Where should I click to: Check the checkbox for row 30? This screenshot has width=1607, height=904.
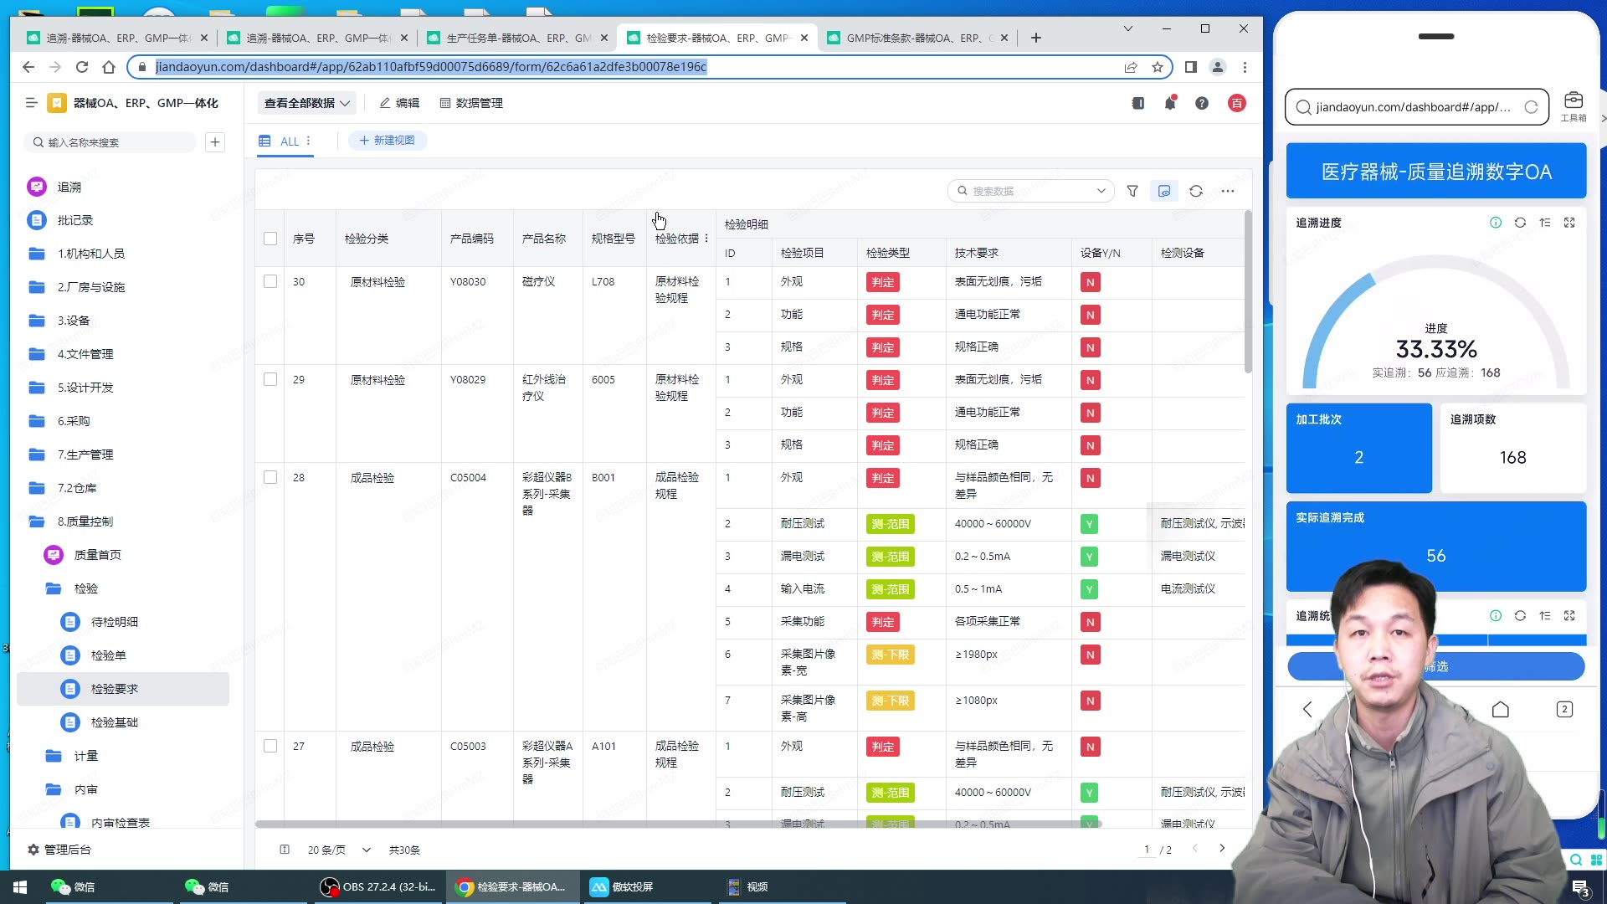[x=270, y=282]
